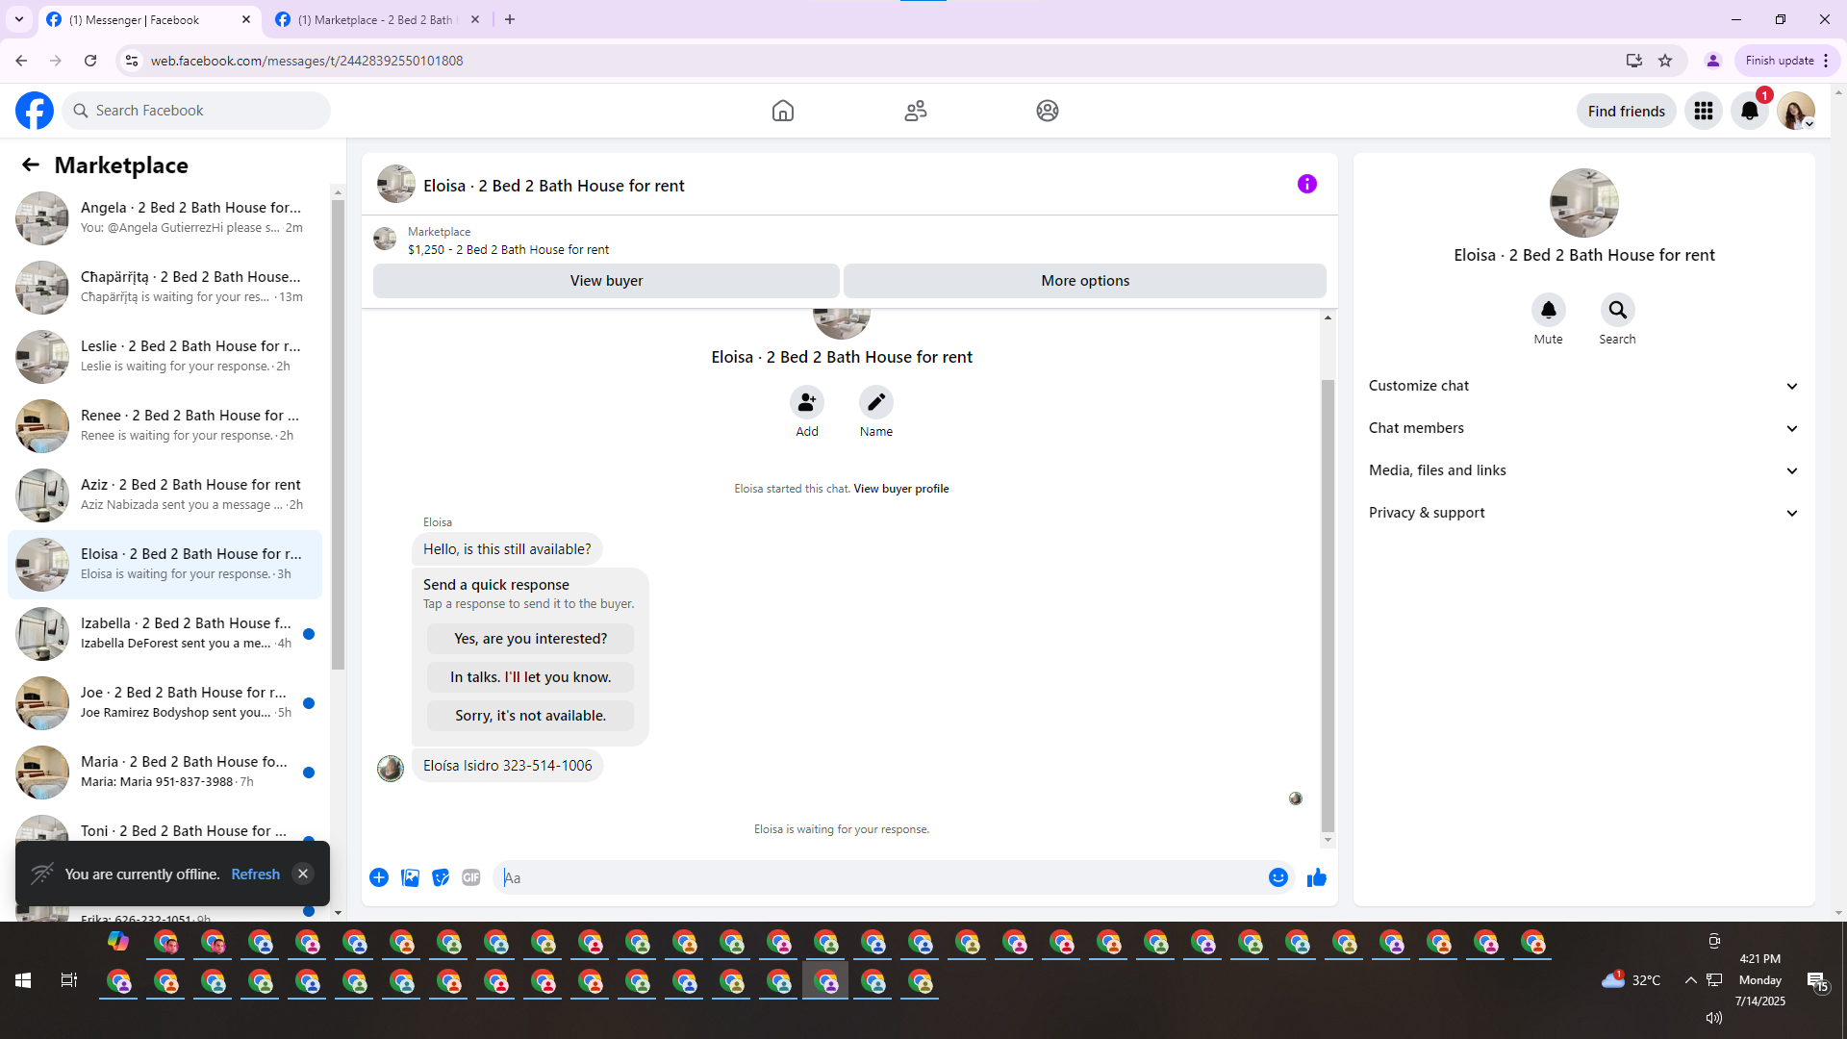Click the notifications bell icon
The height and width of the screenshot is (1039, 1847).
pos(1749,112)
